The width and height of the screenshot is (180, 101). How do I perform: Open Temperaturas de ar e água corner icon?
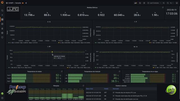click(x=177, y=72)
